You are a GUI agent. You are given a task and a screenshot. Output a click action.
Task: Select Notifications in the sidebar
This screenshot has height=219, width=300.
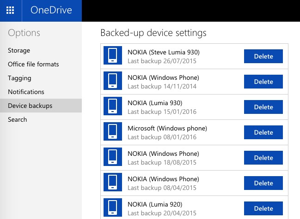tap(26, 92)
